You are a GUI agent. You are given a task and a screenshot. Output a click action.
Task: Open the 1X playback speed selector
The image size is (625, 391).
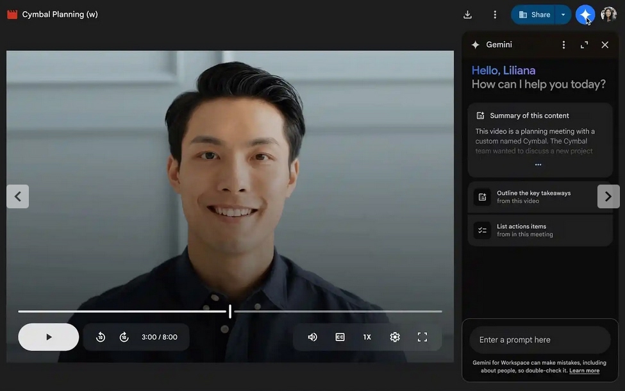click(367, 337)
